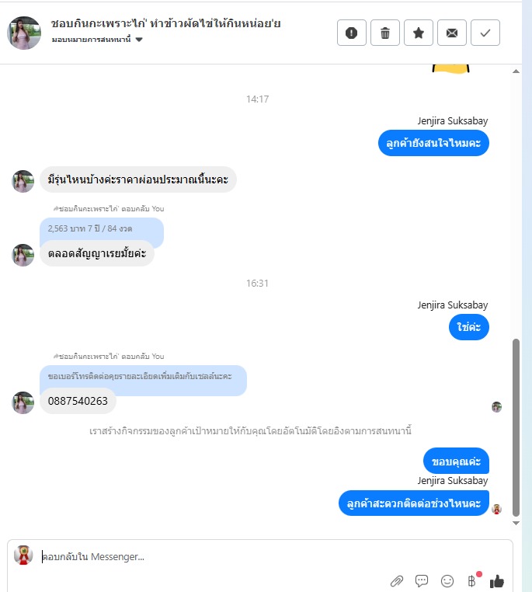Send a thumbs-up like
The image size is (532, 592).
point(497,580)
